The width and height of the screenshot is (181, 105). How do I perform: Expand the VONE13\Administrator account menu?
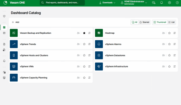pos(134,3)
